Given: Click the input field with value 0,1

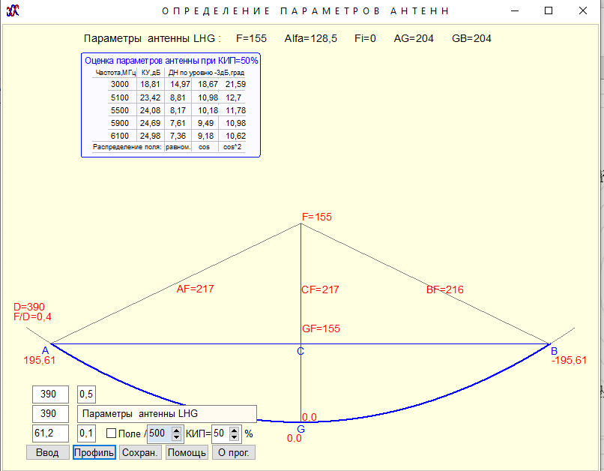Looking at the screenshot, I should pos(87,433).
